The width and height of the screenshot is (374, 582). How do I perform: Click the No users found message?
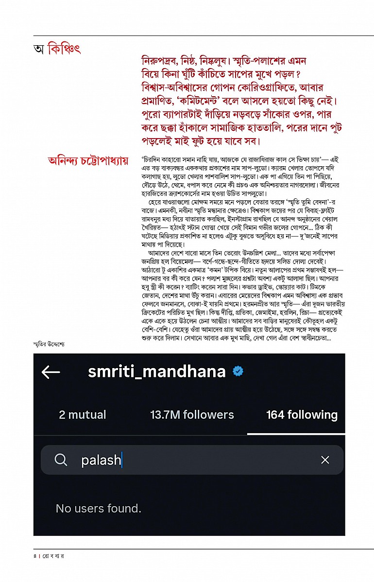click(x=99, y=508)
